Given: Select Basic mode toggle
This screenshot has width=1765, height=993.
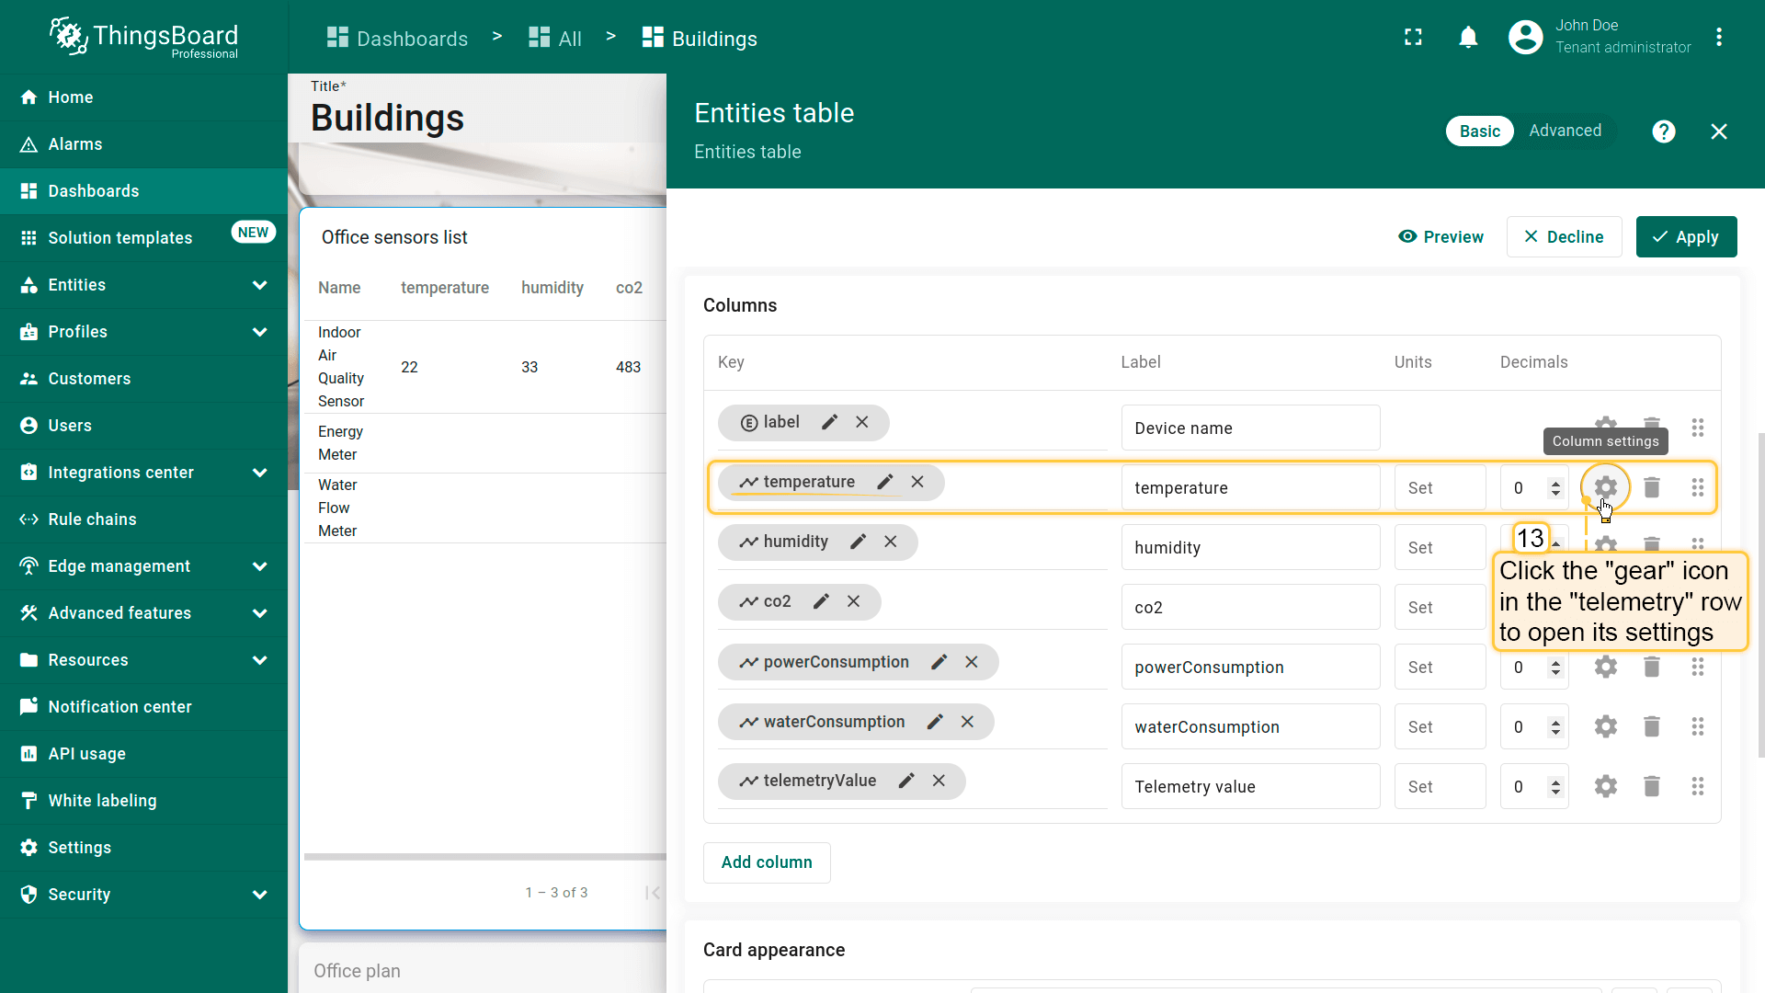Looking at the screenshot, I should point(1479,131).
